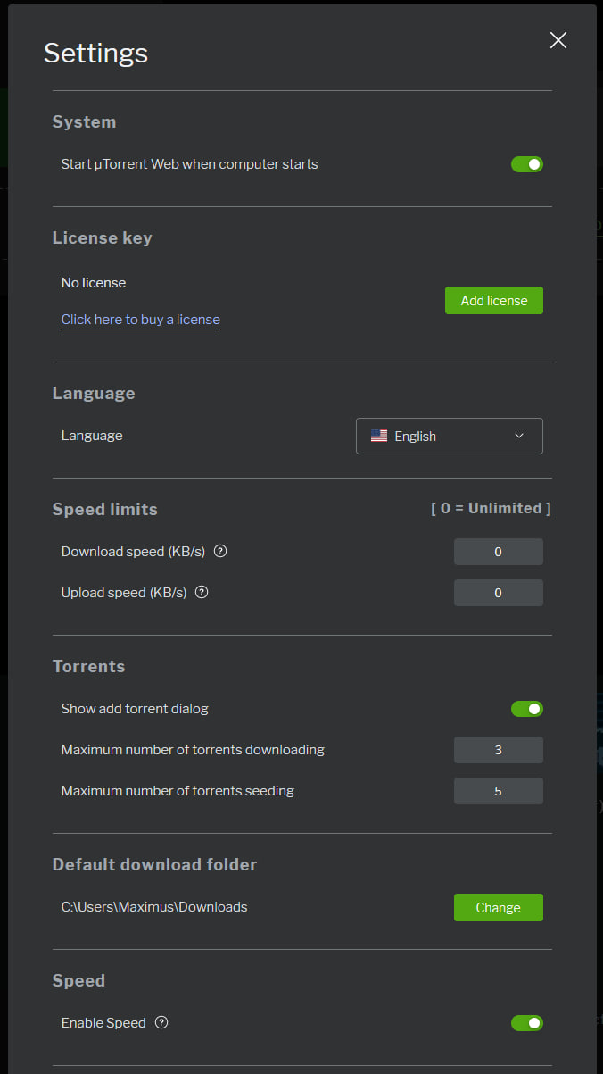Click the No license status text

94,283
